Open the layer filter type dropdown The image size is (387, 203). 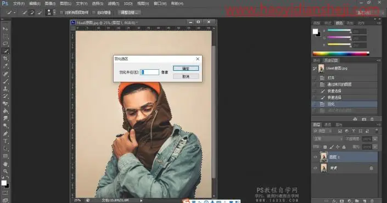click(x=323, y=131)
